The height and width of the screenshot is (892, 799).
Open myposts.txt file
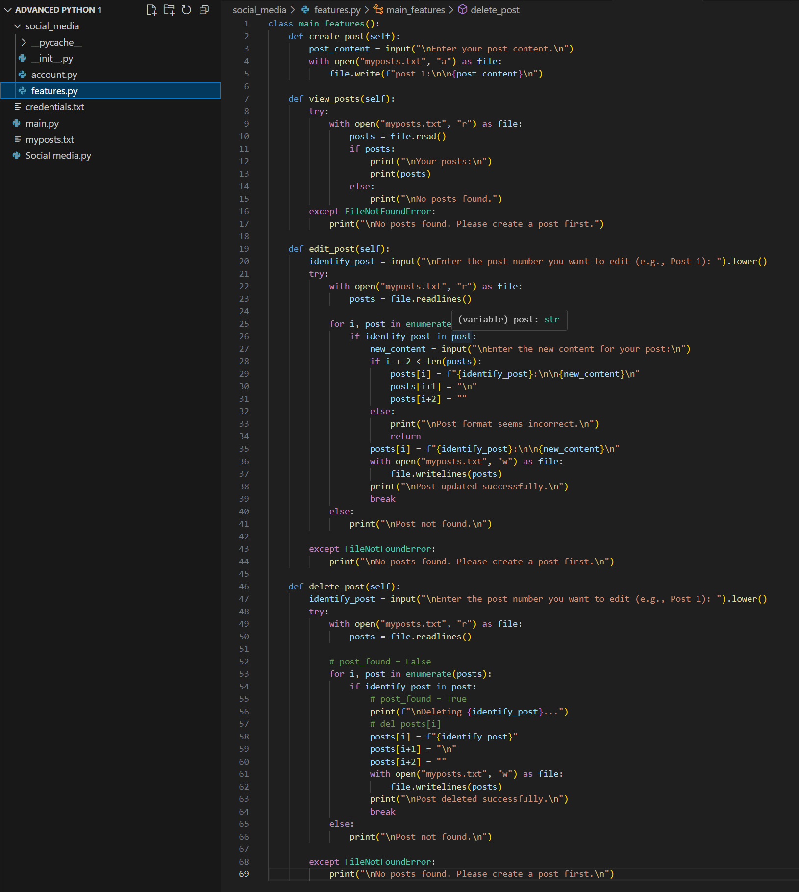point(50,139)
